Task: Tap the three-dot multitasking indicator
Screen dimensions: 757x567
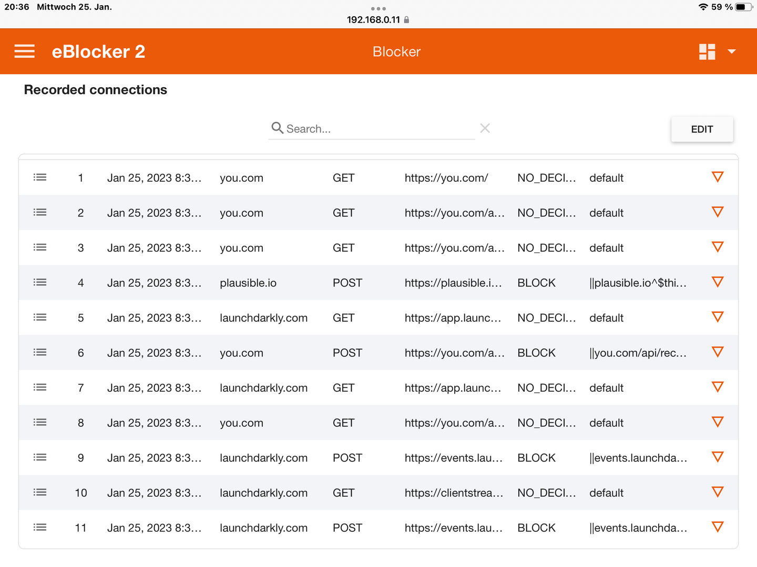Action: coord(378,8)
